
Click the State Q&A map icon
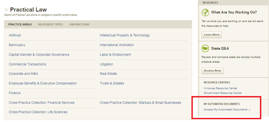pyautogui.click(x=205, y=48)
